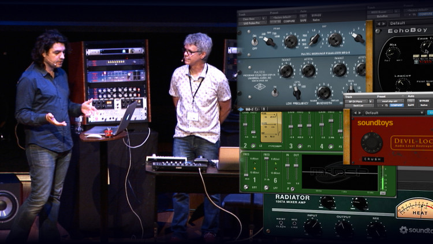Click the McDSP EQ curve display
This screenshot has width=433, height=244.
pyautogui.click(x=340, y=172)
